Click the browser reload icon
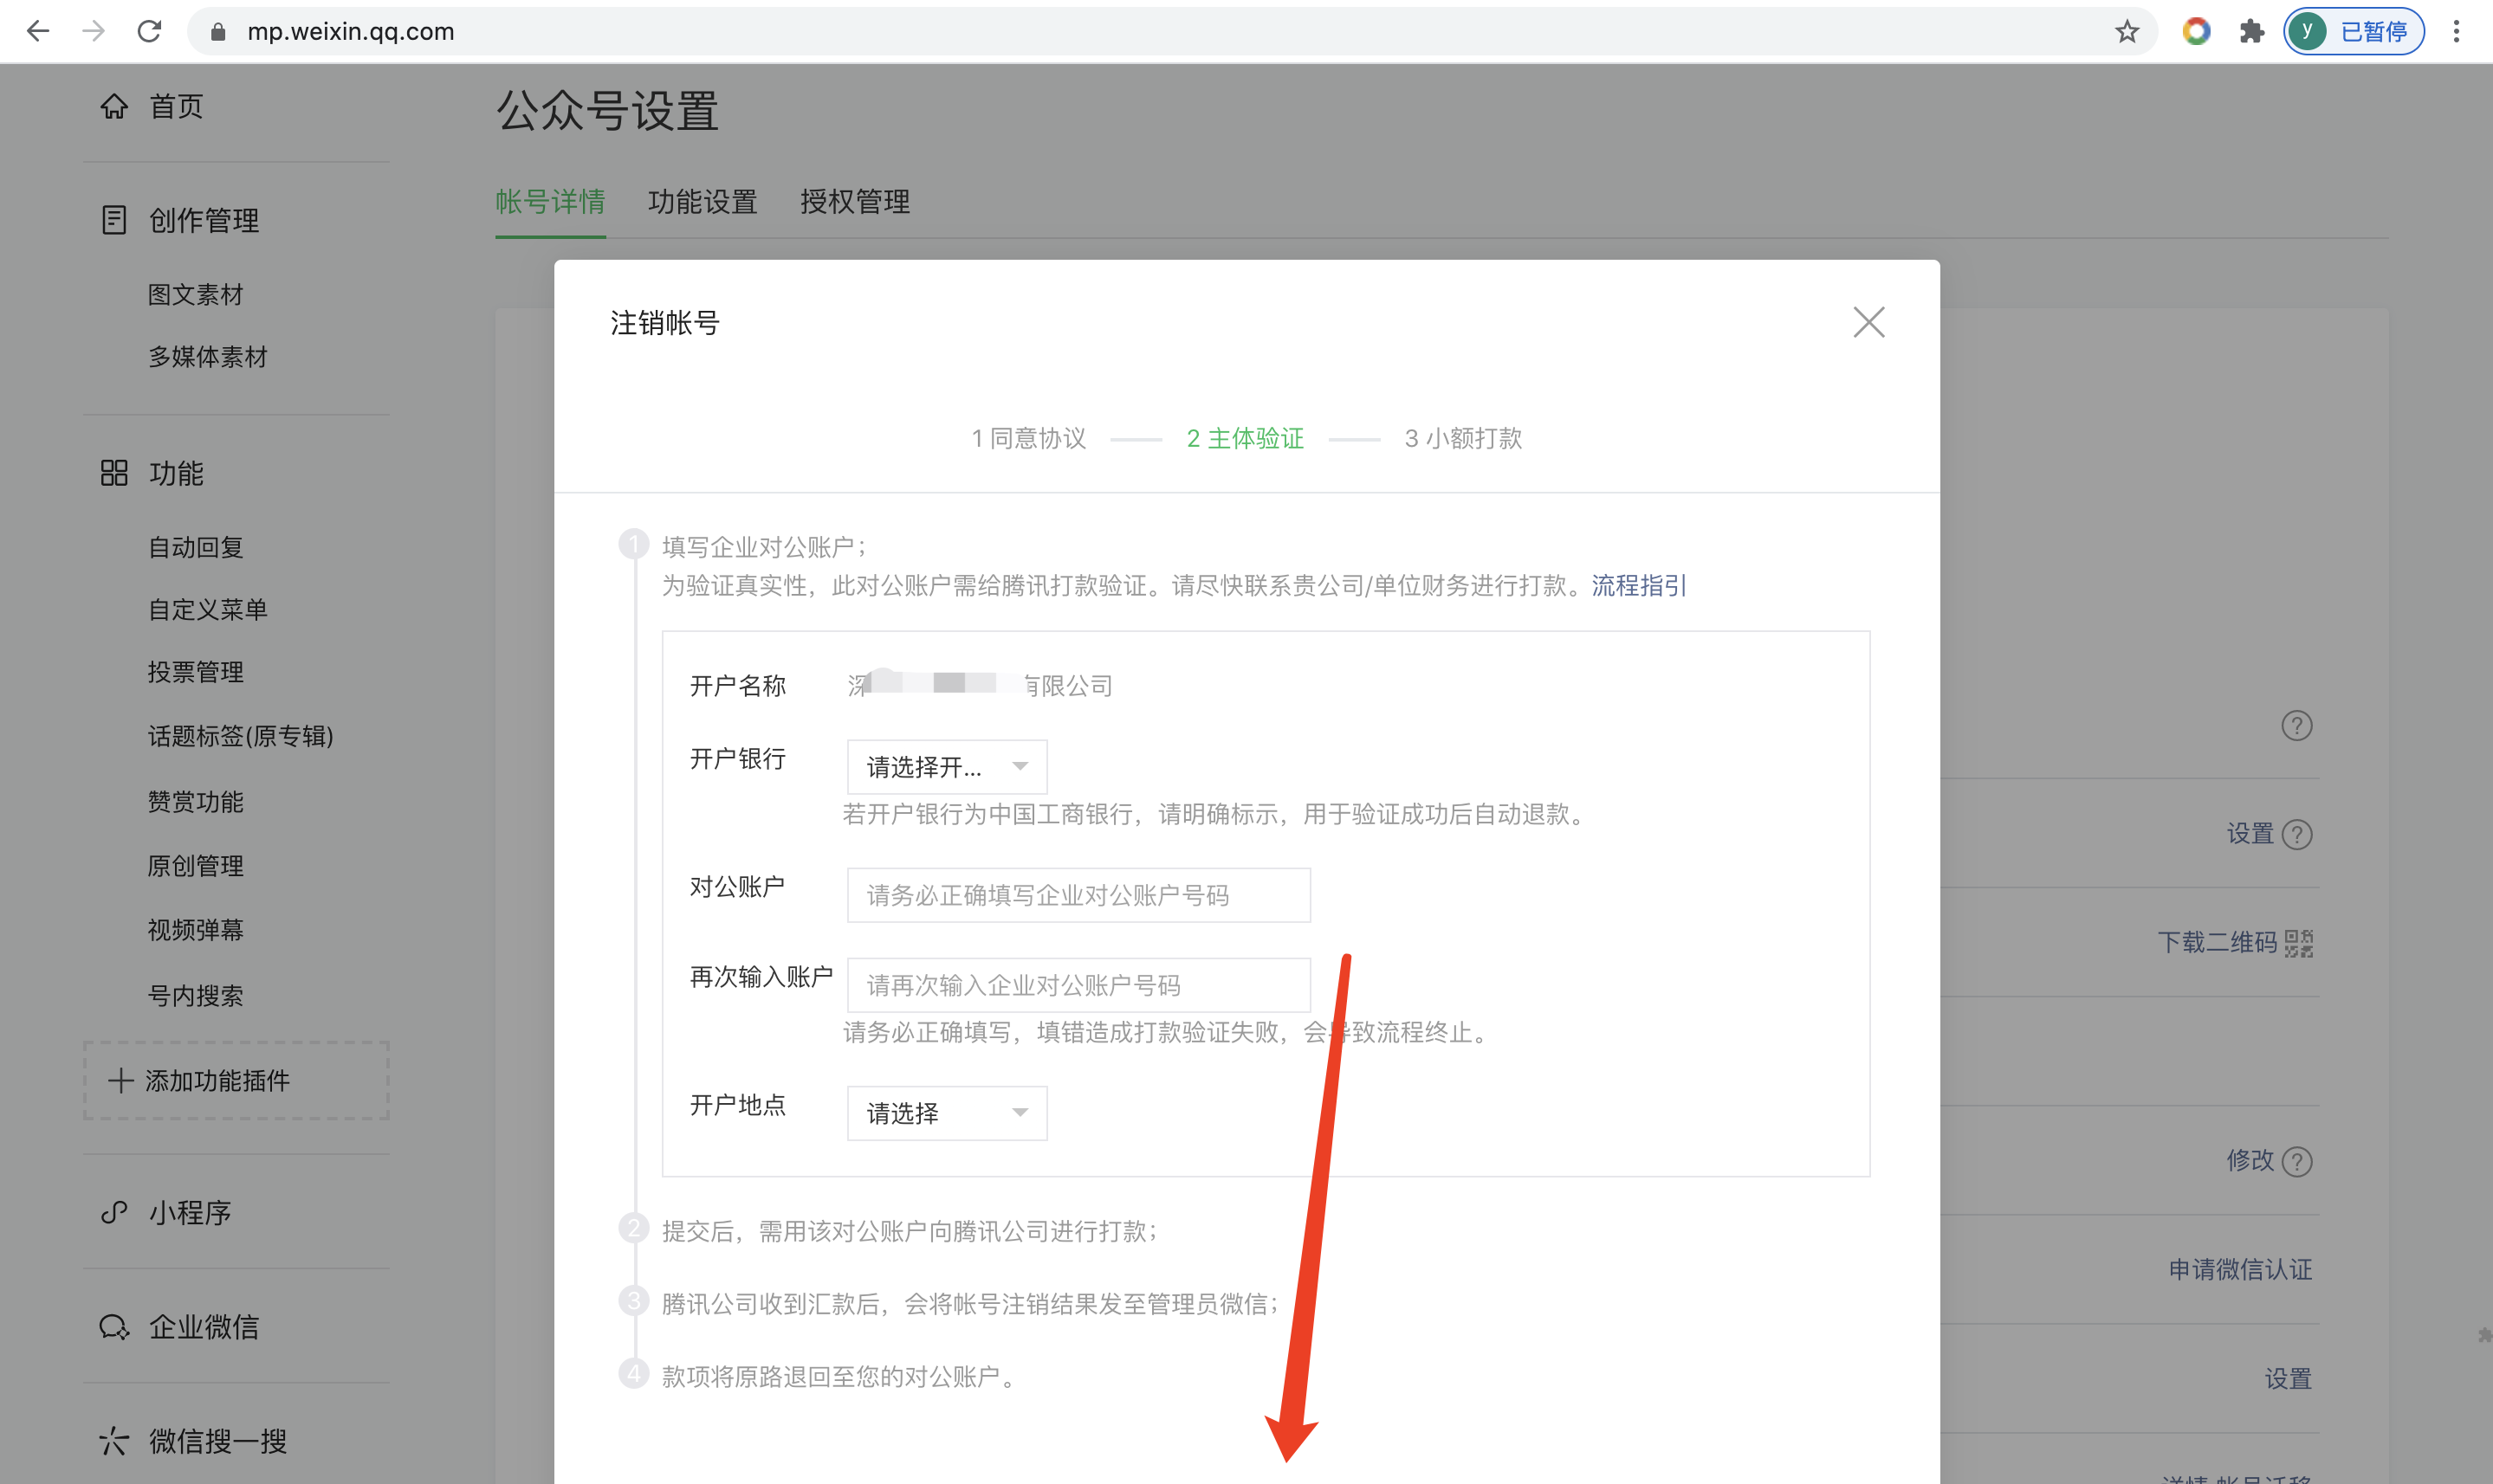The height and width of the screenshot is (1484, 2493). coord(149,31)
